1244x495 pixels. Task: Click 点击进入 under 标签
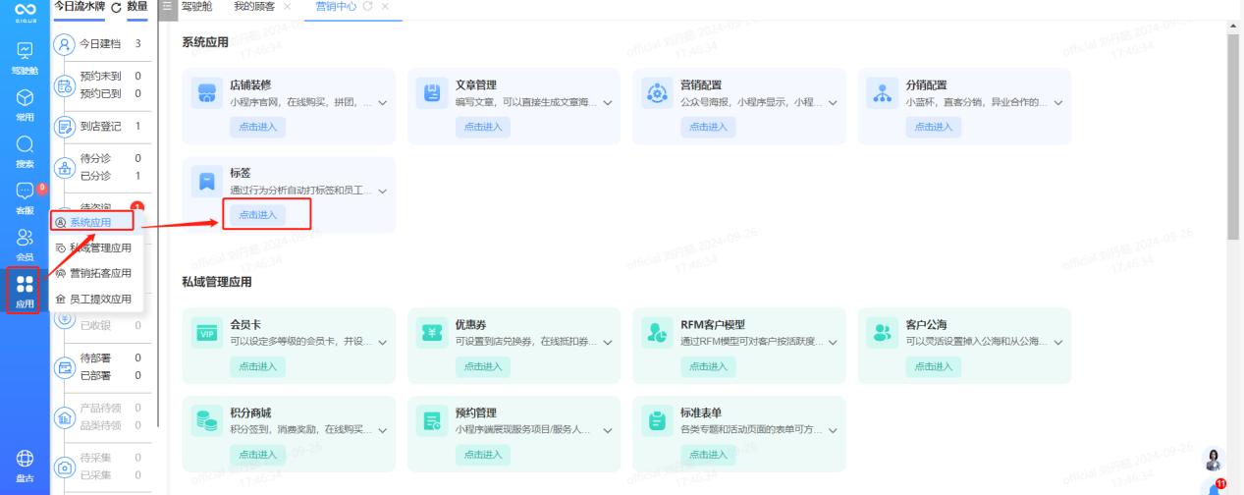click(258, 214)
